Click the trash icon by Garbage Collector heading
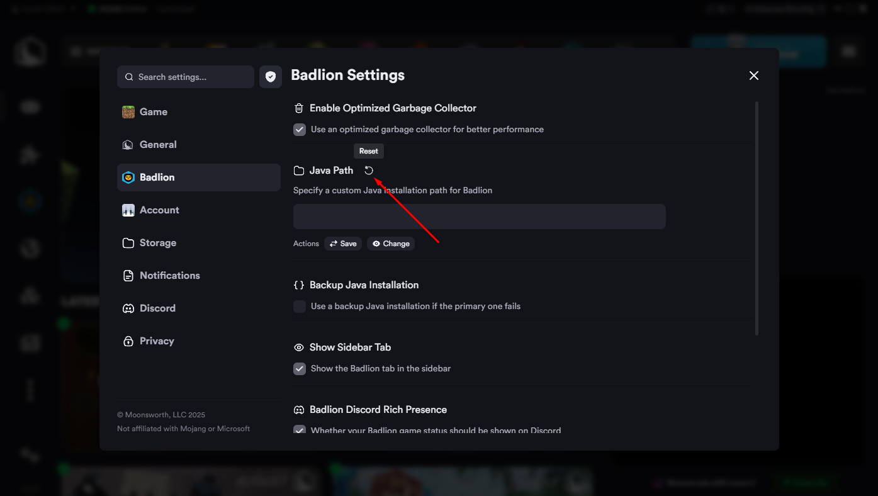The image size is (878, 496). coord(299,108)
